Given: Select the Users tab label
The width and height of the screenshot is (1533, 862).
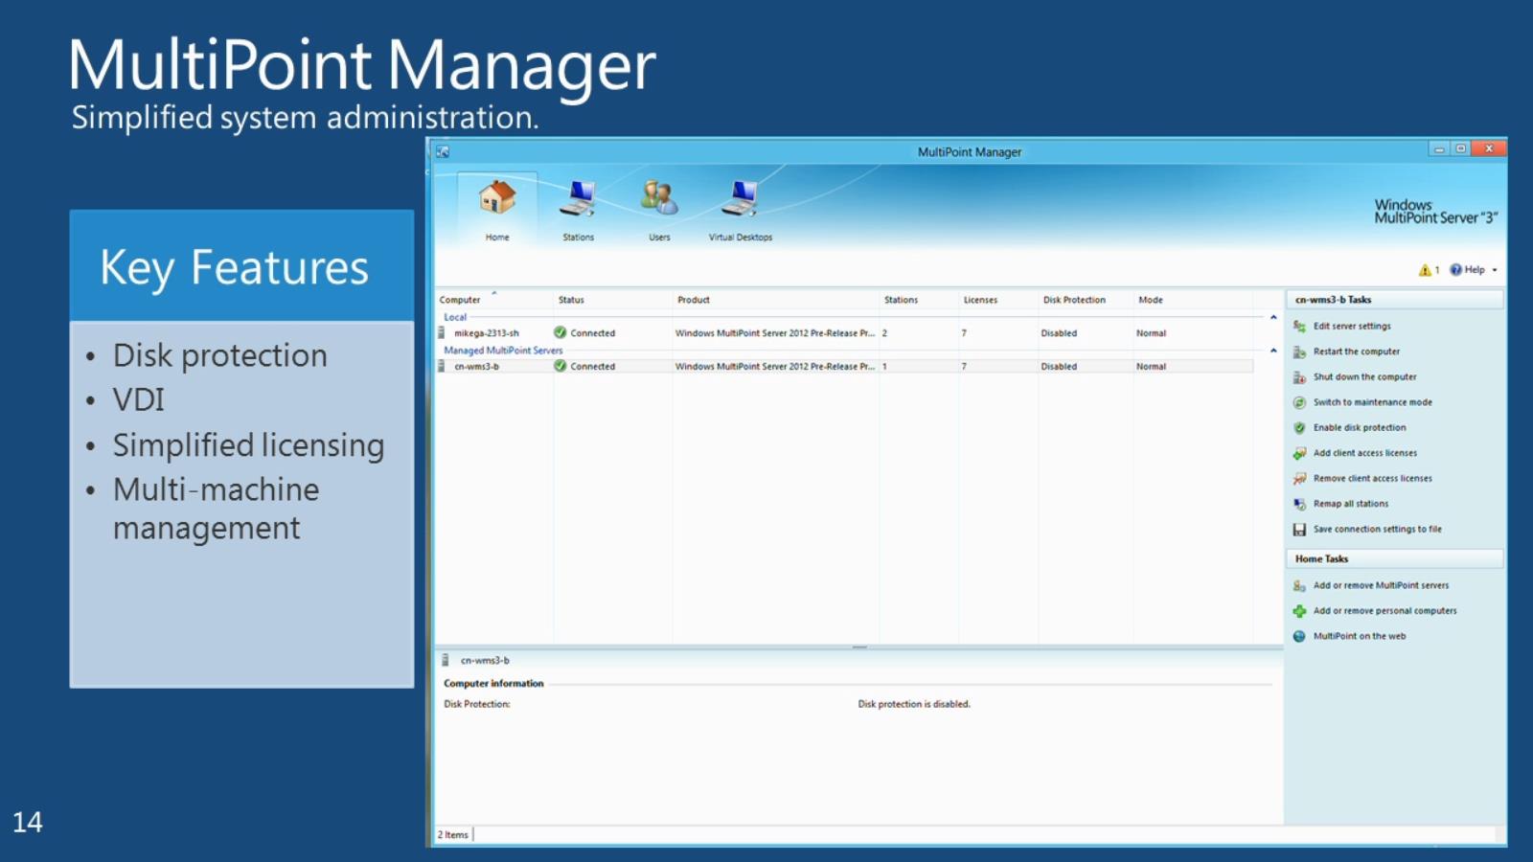Looking at the screenshot, I should [x=659, y=238].
